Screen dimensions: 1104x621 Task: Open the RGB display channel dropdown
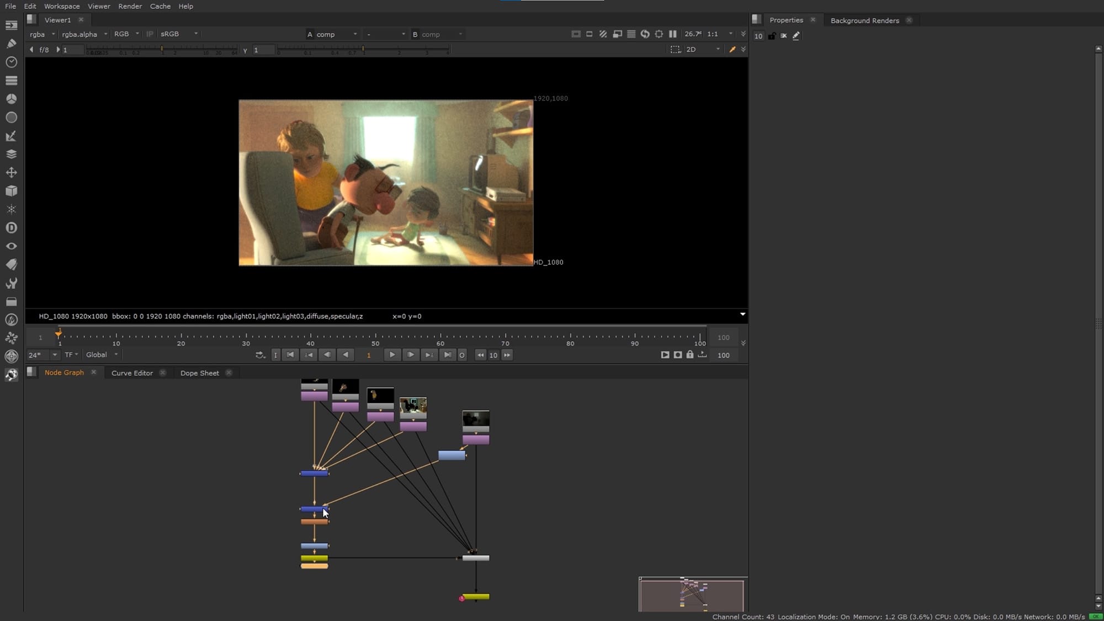(x=126, y=34)
